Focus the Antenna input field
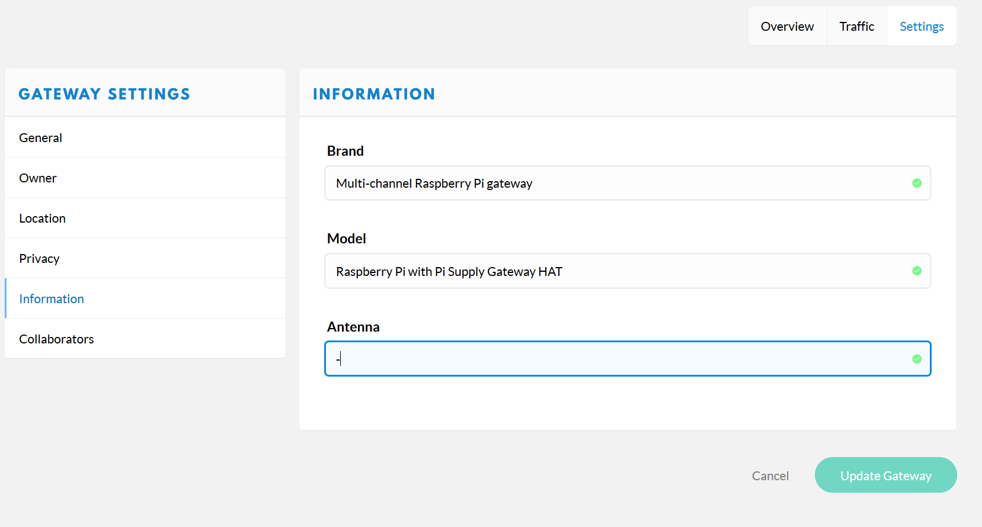Viewport: 982px width, 527px height. tap(628, 359)
